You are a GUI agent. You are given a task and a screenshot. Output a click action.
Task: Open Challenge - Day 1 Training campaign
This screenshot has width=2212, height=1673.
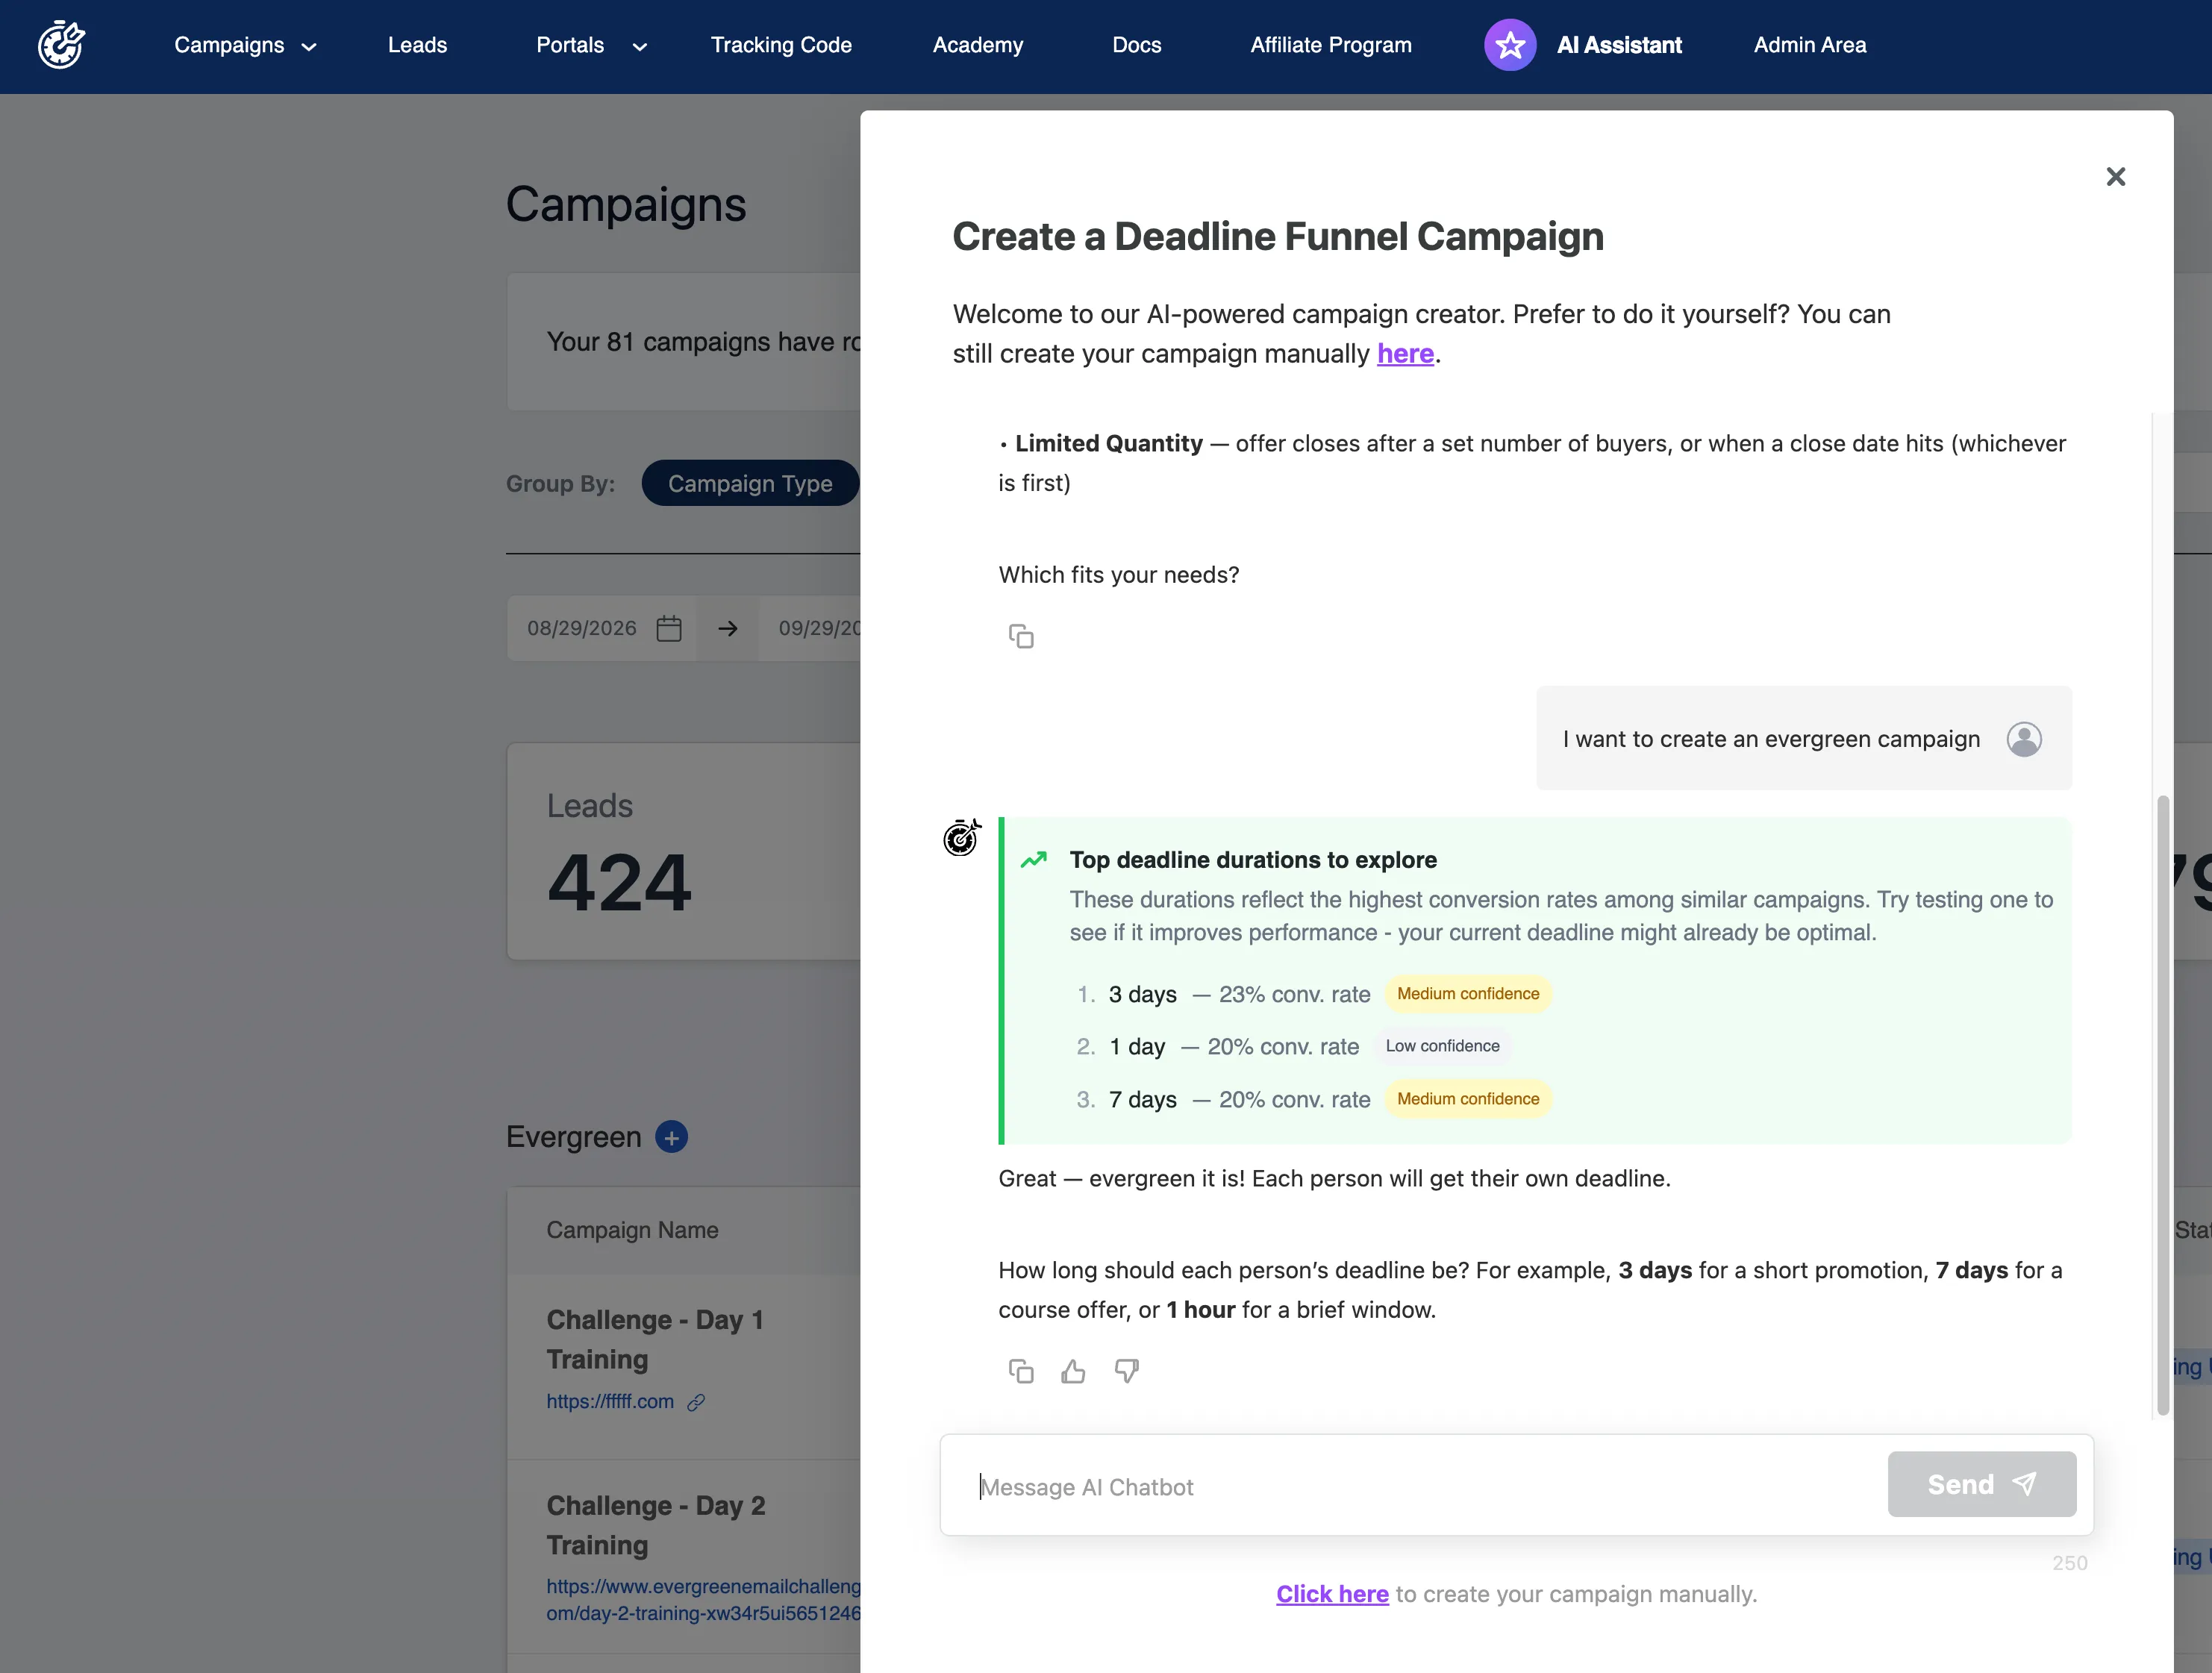(655, 1339)
